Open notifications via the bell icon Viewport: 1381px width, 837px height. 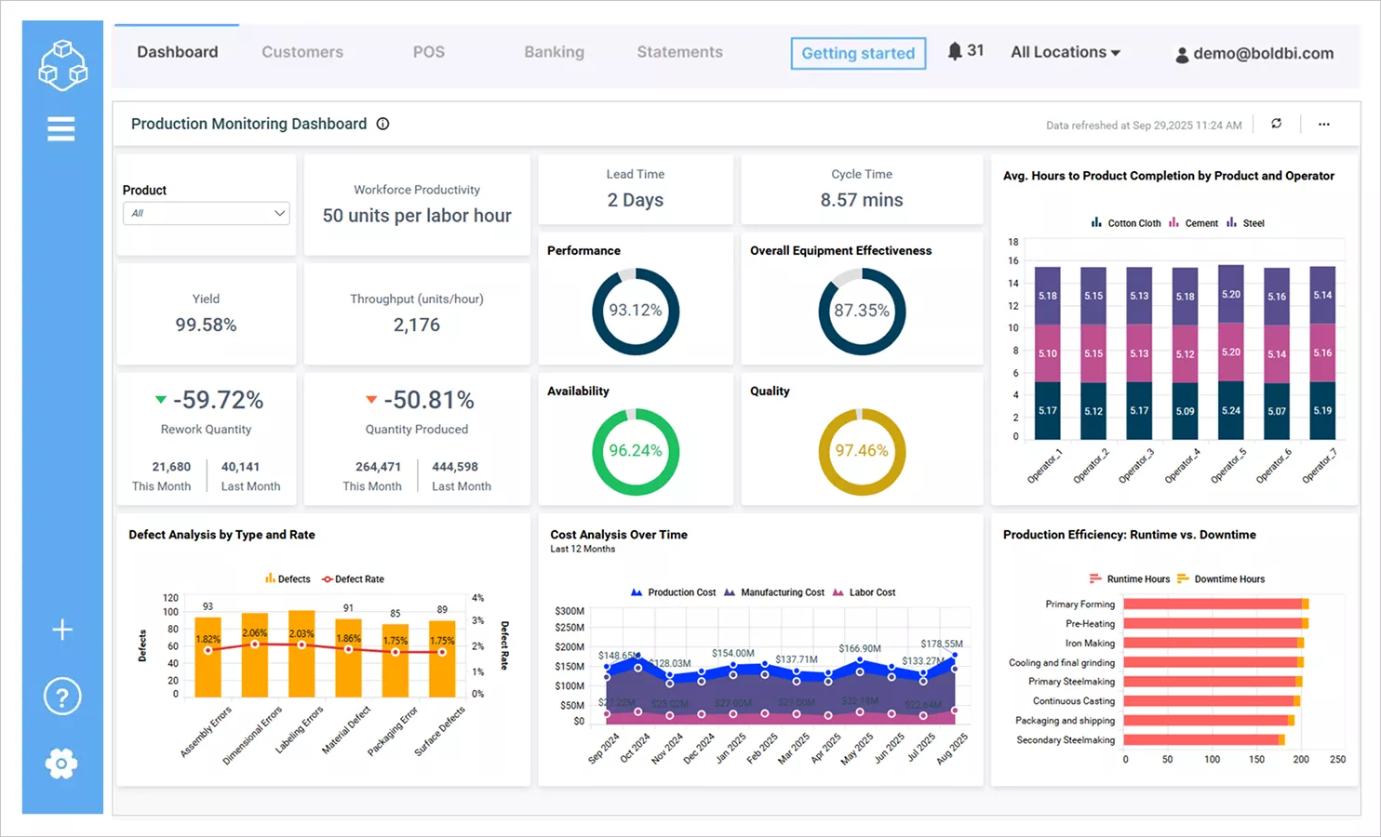tap(955, 51)
